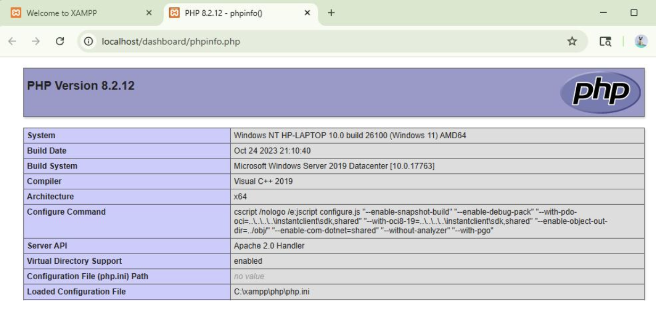Click the Configure Command row label
Image resolution: width=656 pixels, height=319 pixels.
66,212
